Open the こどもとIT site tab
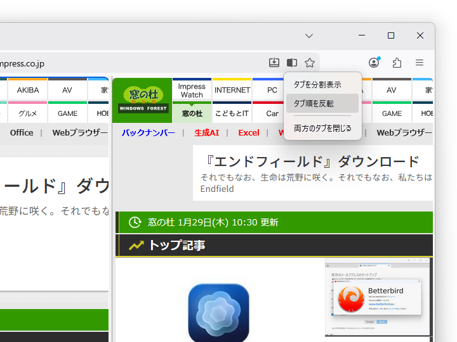The image size is (457, 342). point(232,113)
